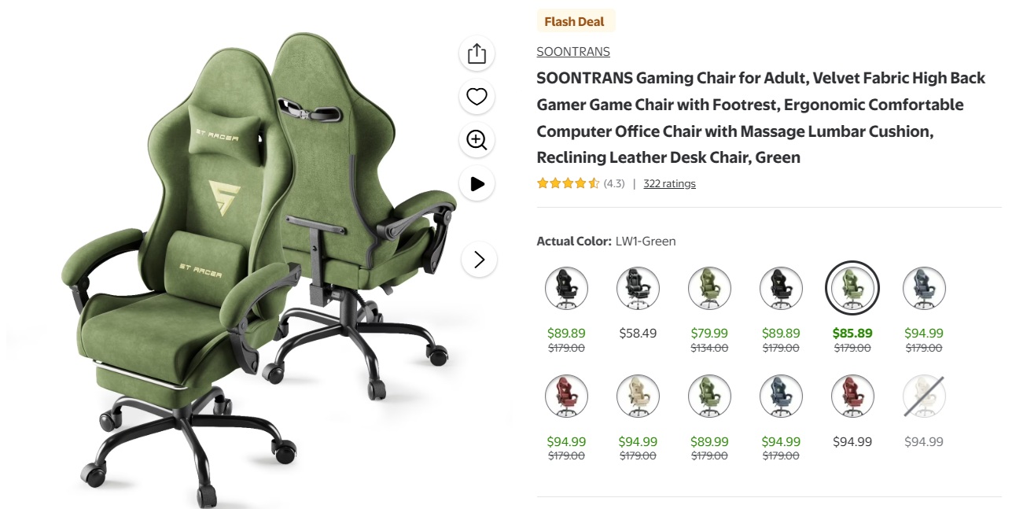Select the blue chair swatch in second row

(781, 396)
